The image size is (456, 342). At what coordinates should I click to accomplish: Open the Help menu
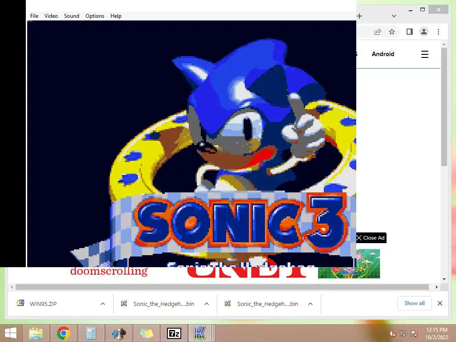[x=116, y=16]
